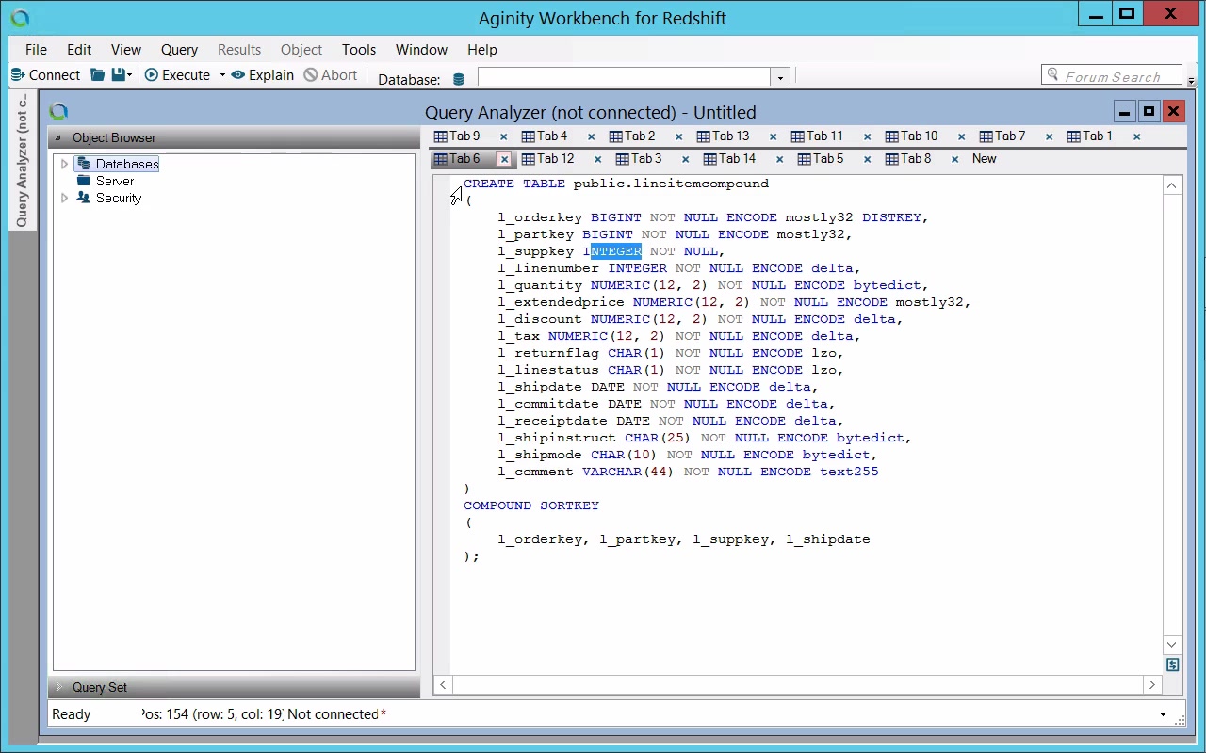Image resolution: width=1206 pixels, height=753 pixels.
Task: Open the Tools menu
Action: click(358, 50)
